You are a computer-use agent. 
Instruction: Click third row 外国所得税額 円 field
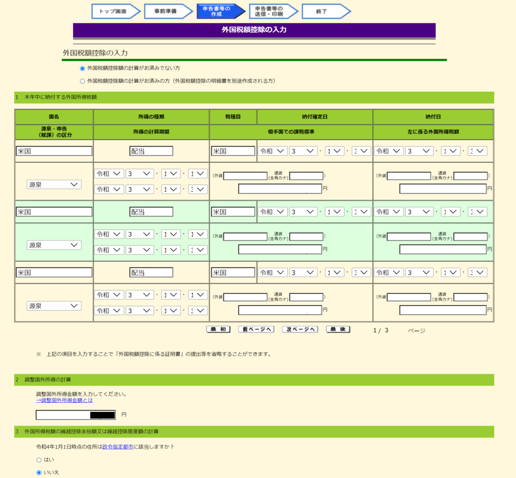pyautogui.click(x=443, y=310)
